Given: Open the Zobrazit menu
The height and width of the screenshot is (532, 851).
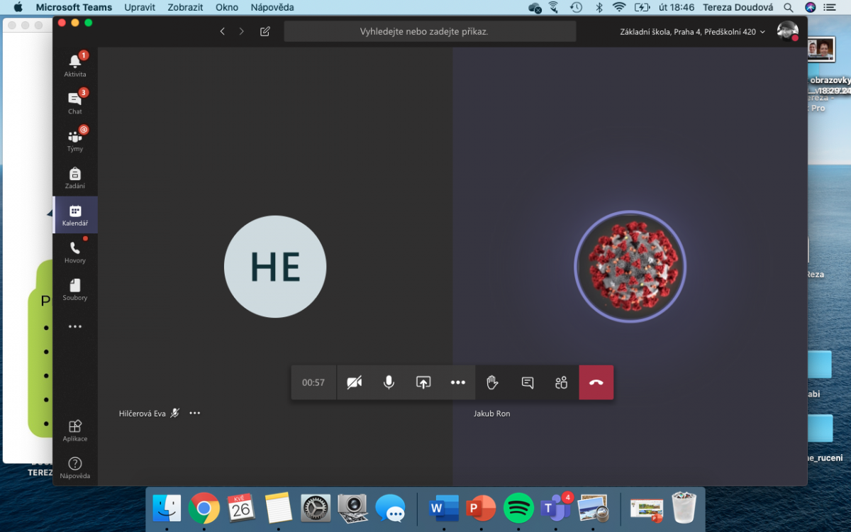Looking at the screenshot, I should pos(185,7).
